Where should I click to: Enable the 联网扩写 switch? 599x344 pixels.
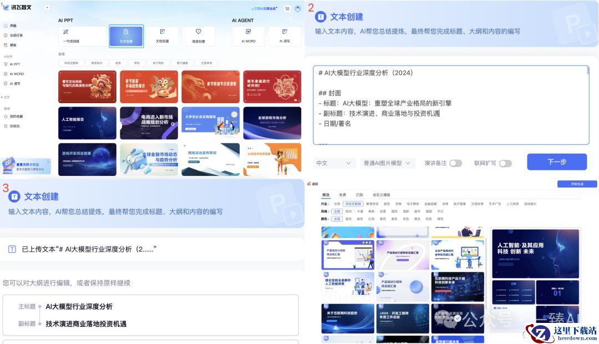(x=505, y=163)
